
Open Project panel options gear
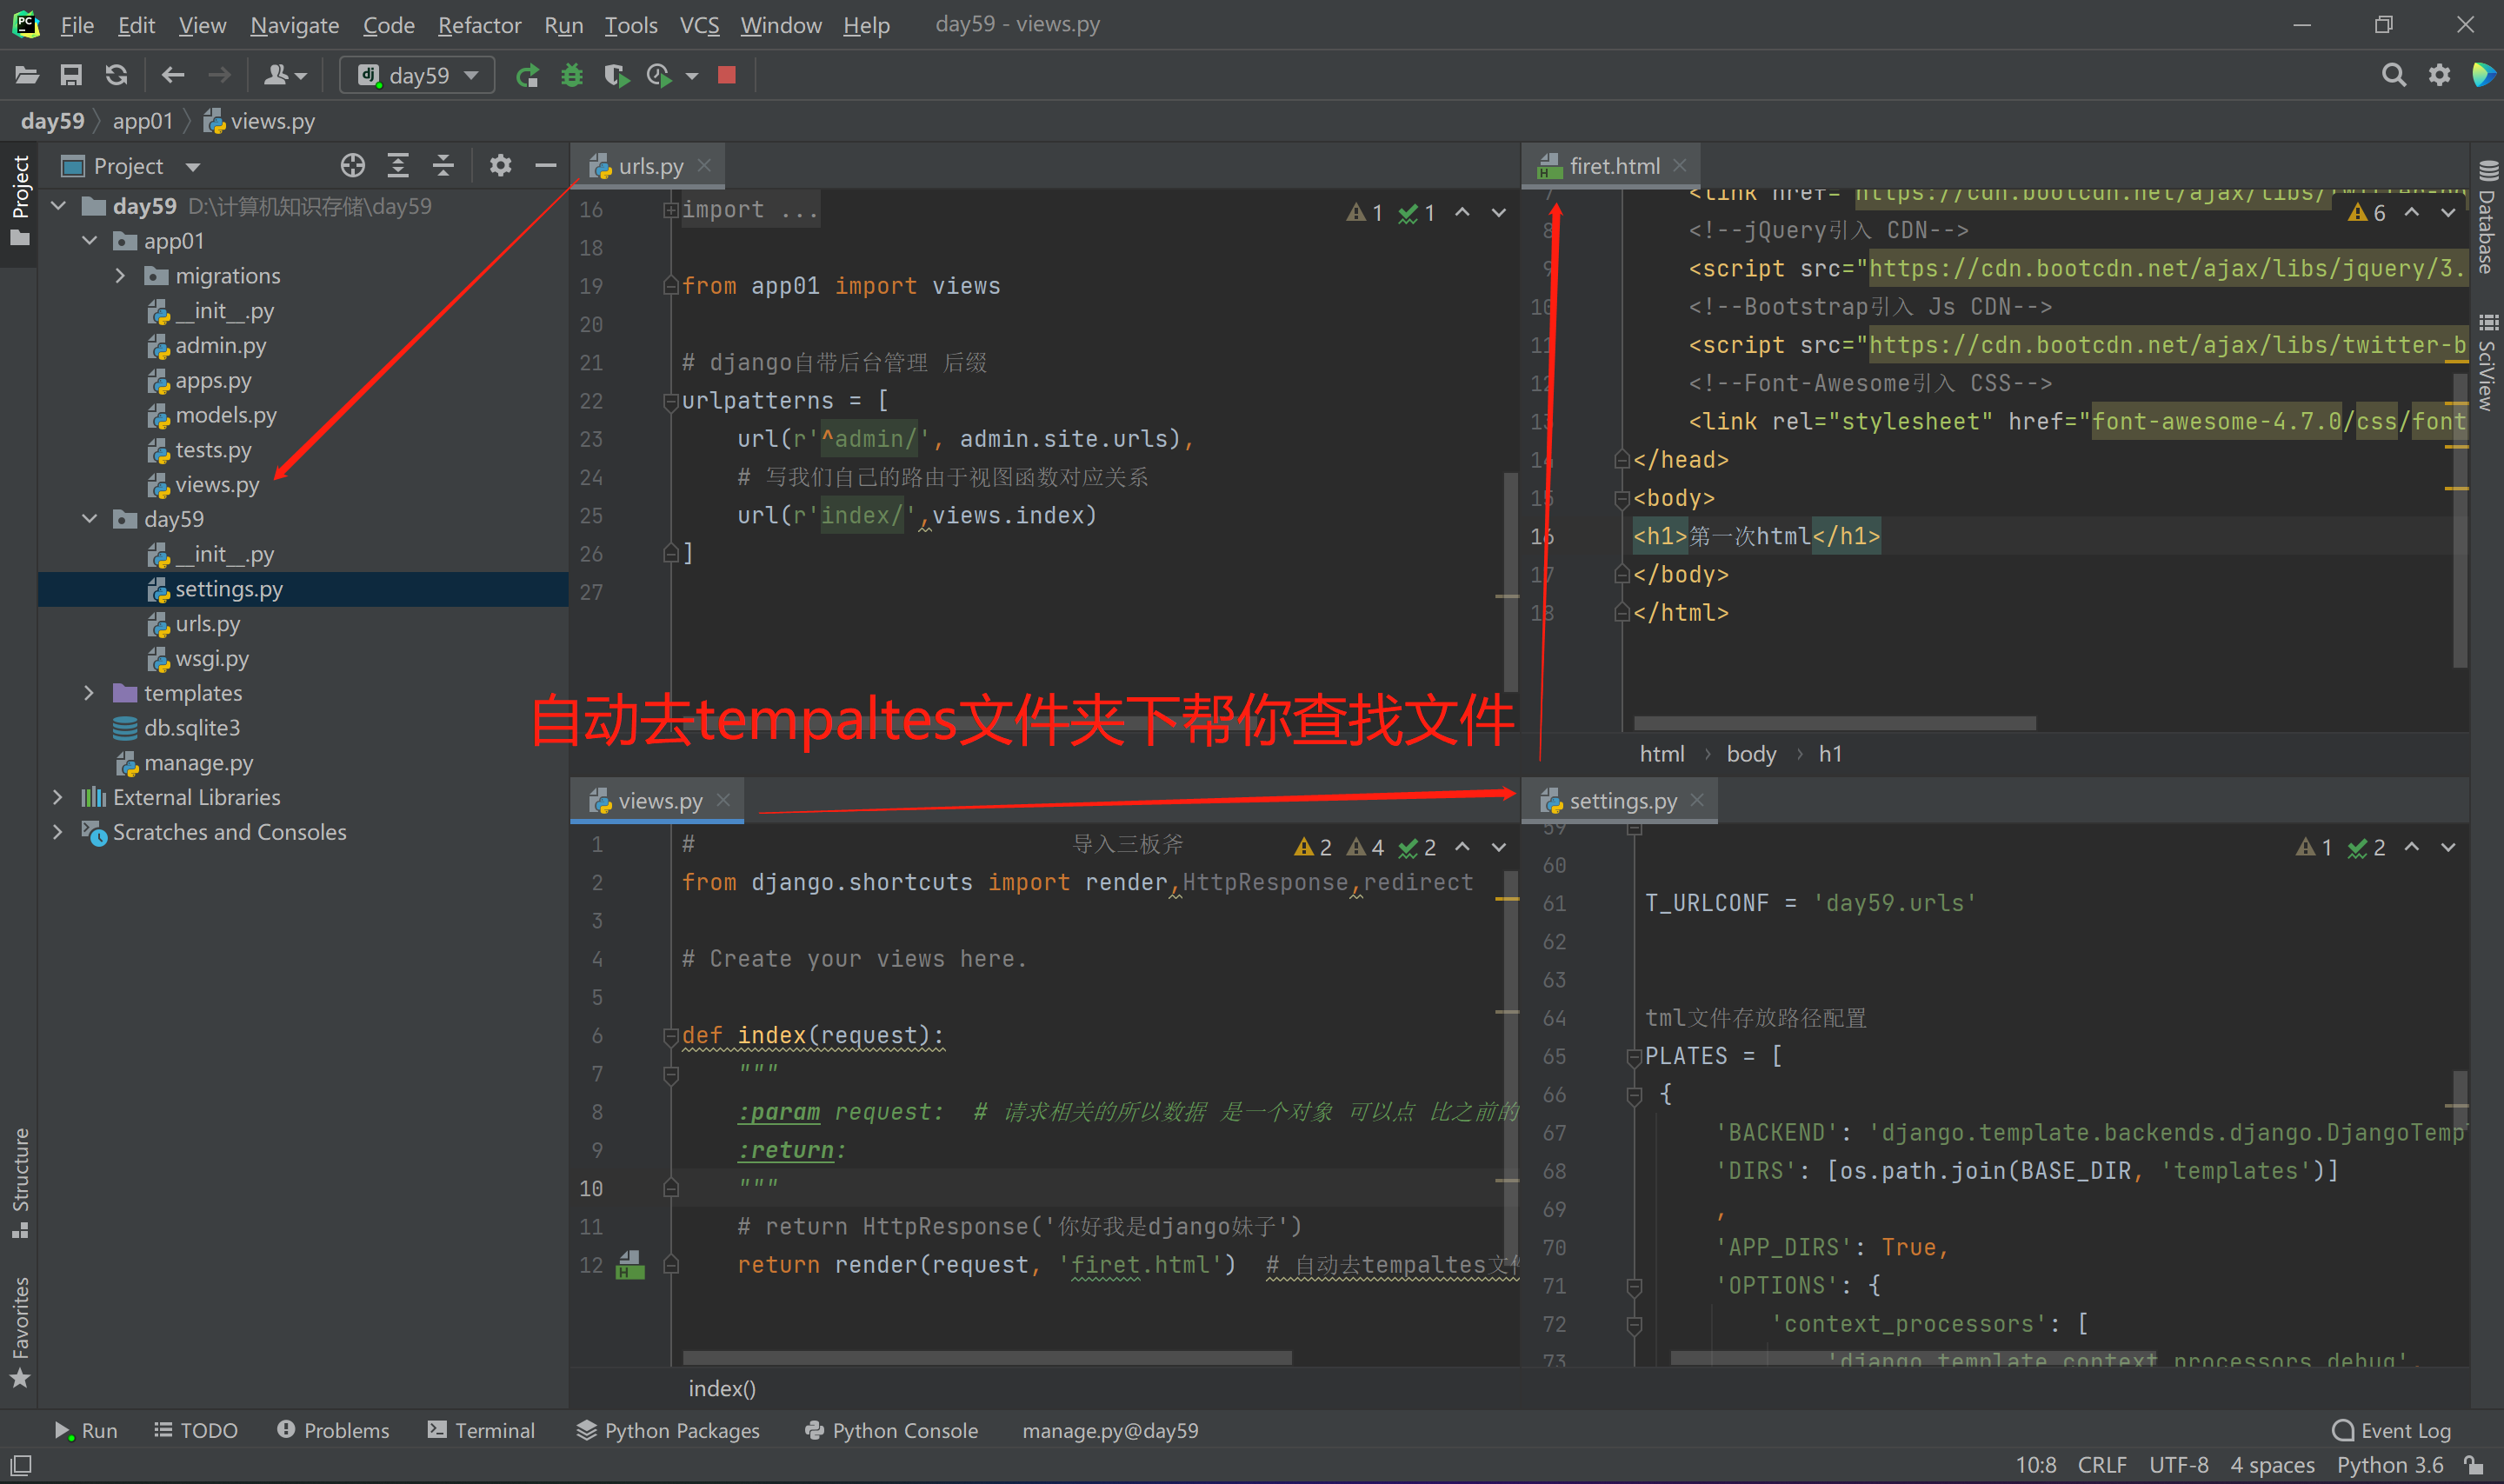(500, 165)
